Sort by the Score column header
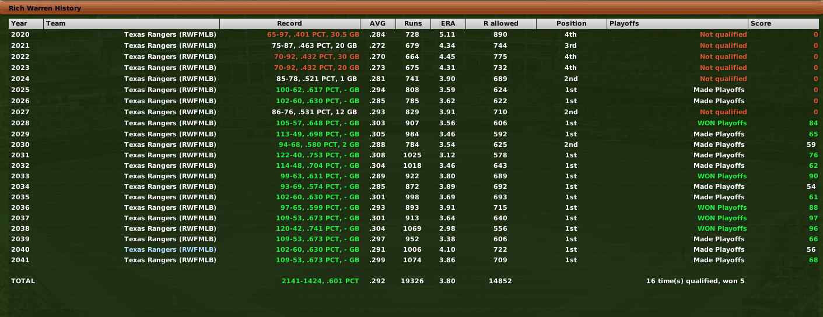 tap(785, 23)
